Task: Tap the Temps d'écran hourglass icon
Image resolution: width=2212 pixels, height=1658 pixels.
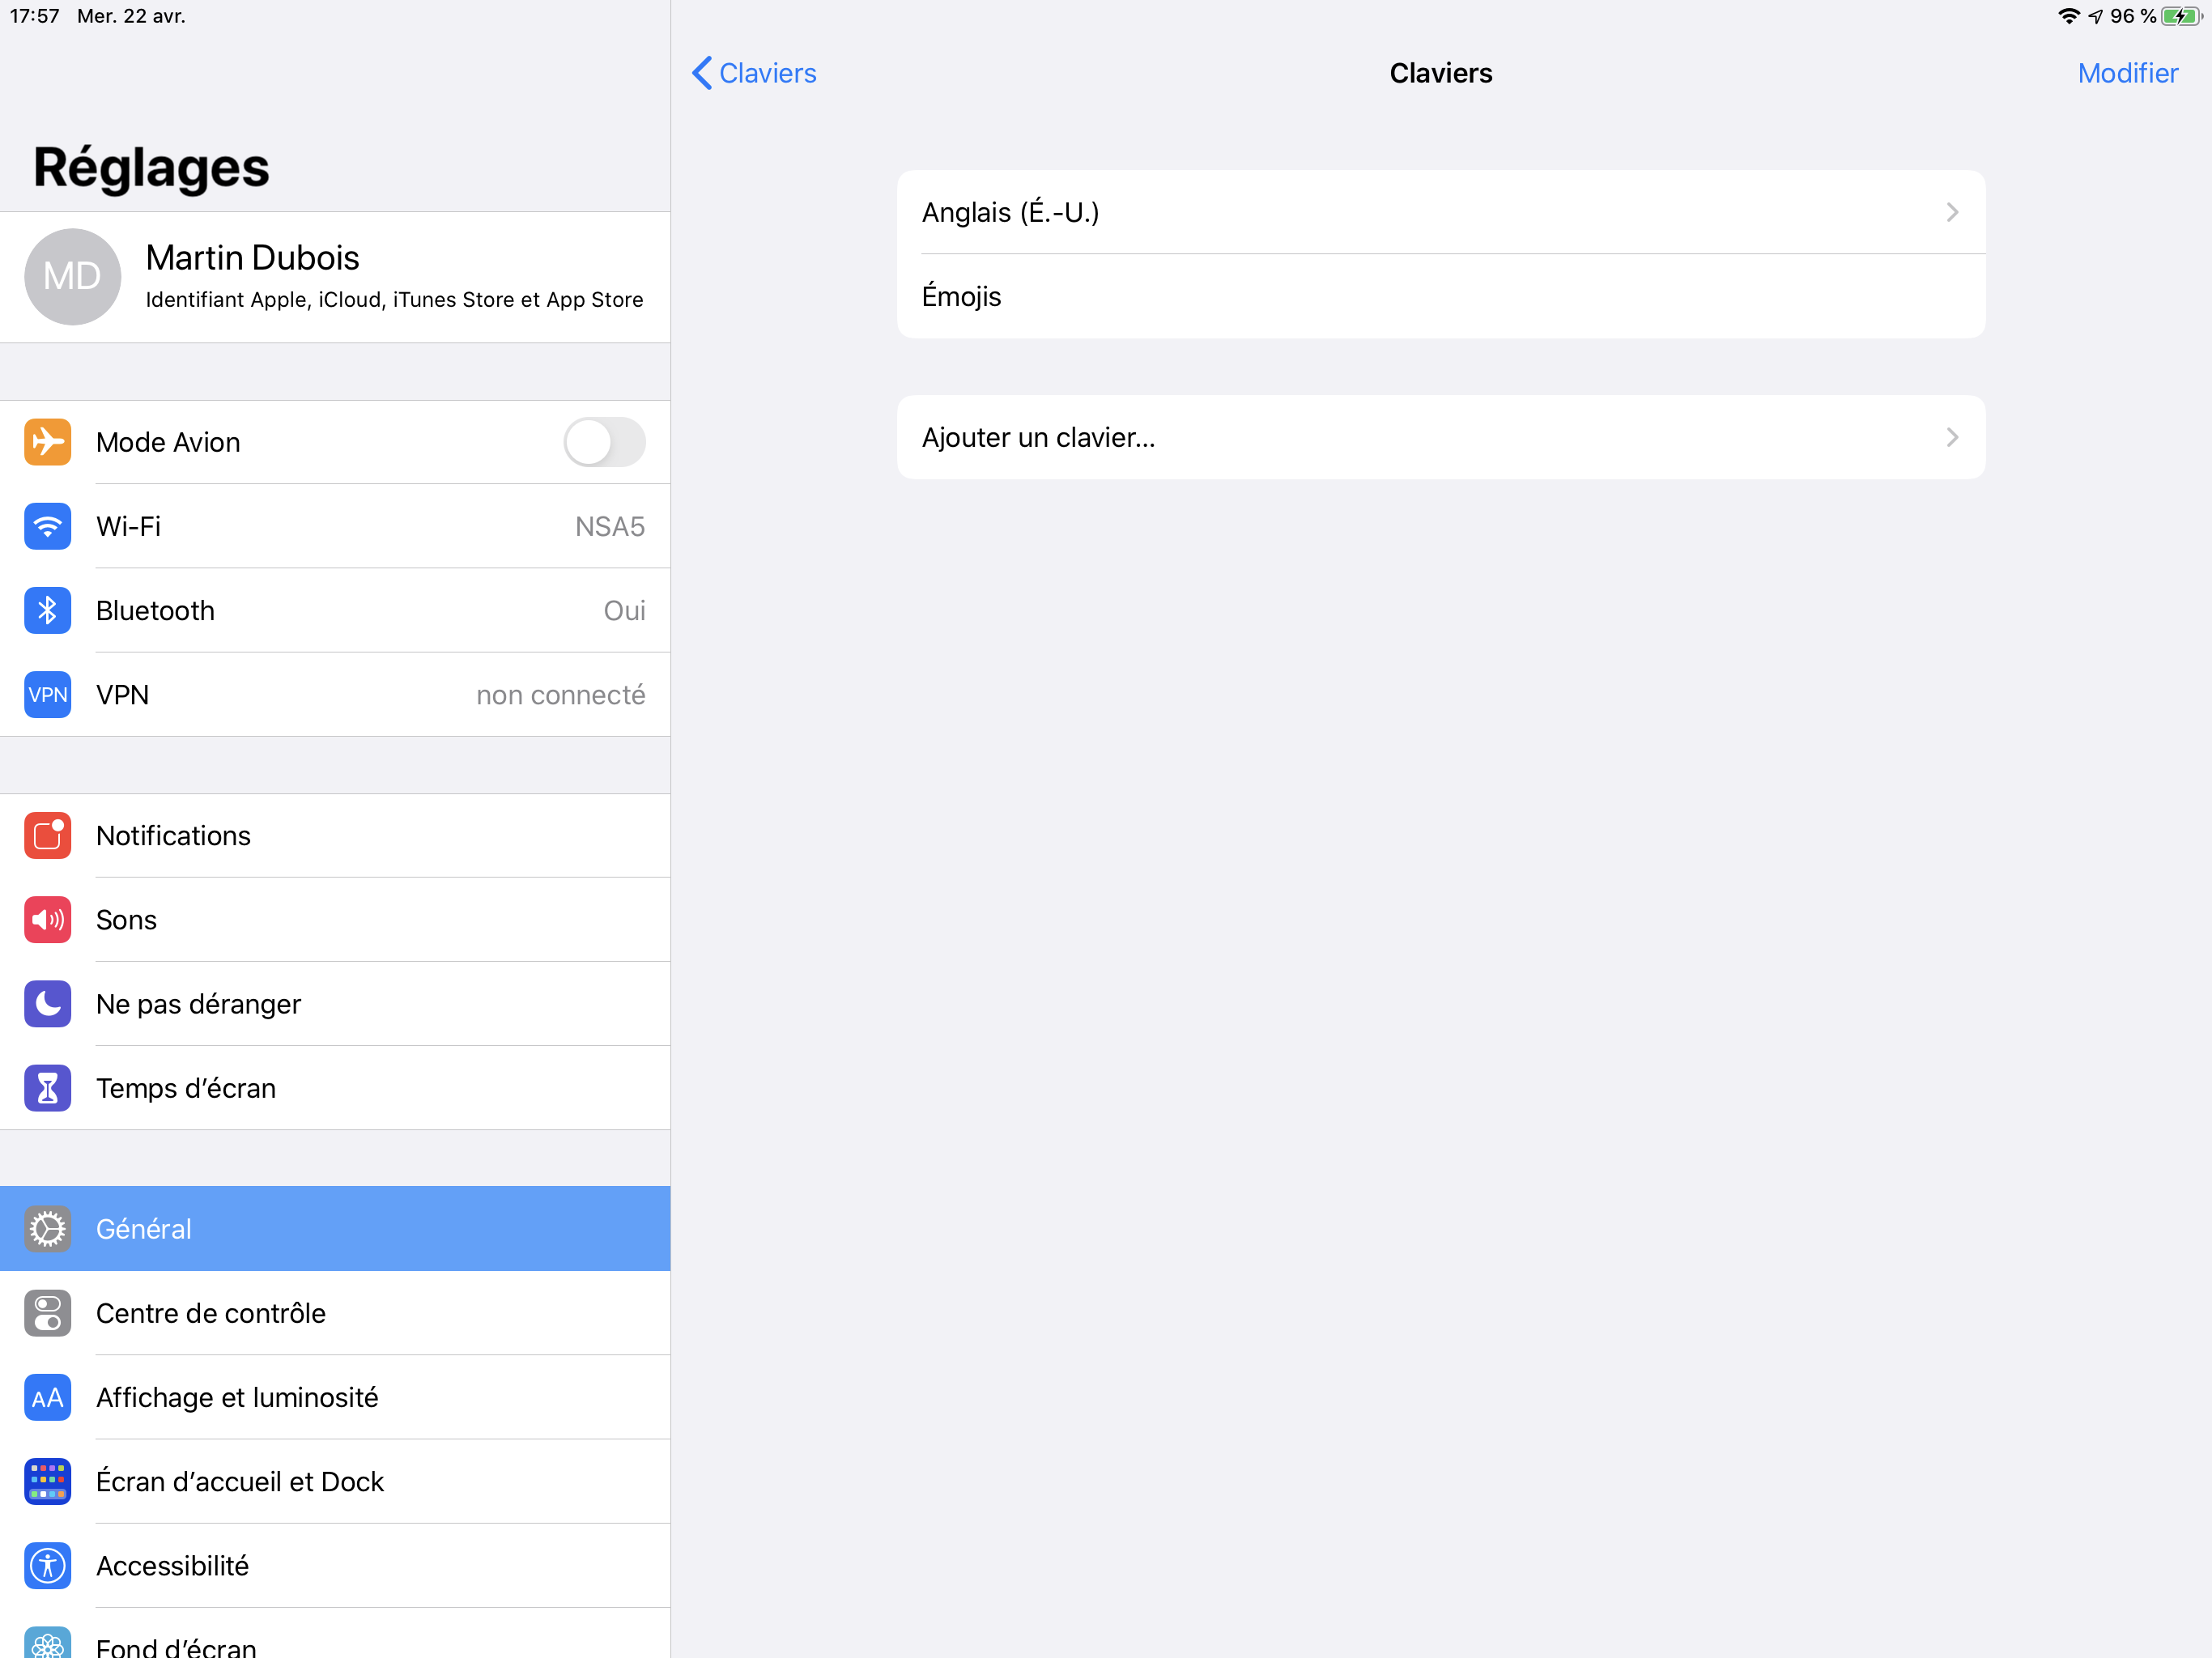Action: click(47, 1088)
